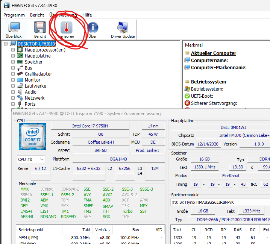
Task: Click the HWiNFO64 title bar app icon
Action: [x=7, y=5]
